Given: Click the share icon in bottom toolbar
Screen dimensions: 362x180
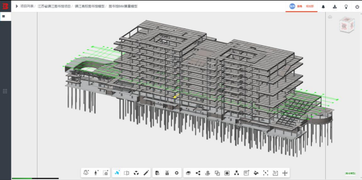Looking at the screenshot, I should (x=198, y=173).
